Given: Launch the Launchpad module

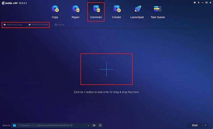Looking at the screenshot, I should [137, 12].
